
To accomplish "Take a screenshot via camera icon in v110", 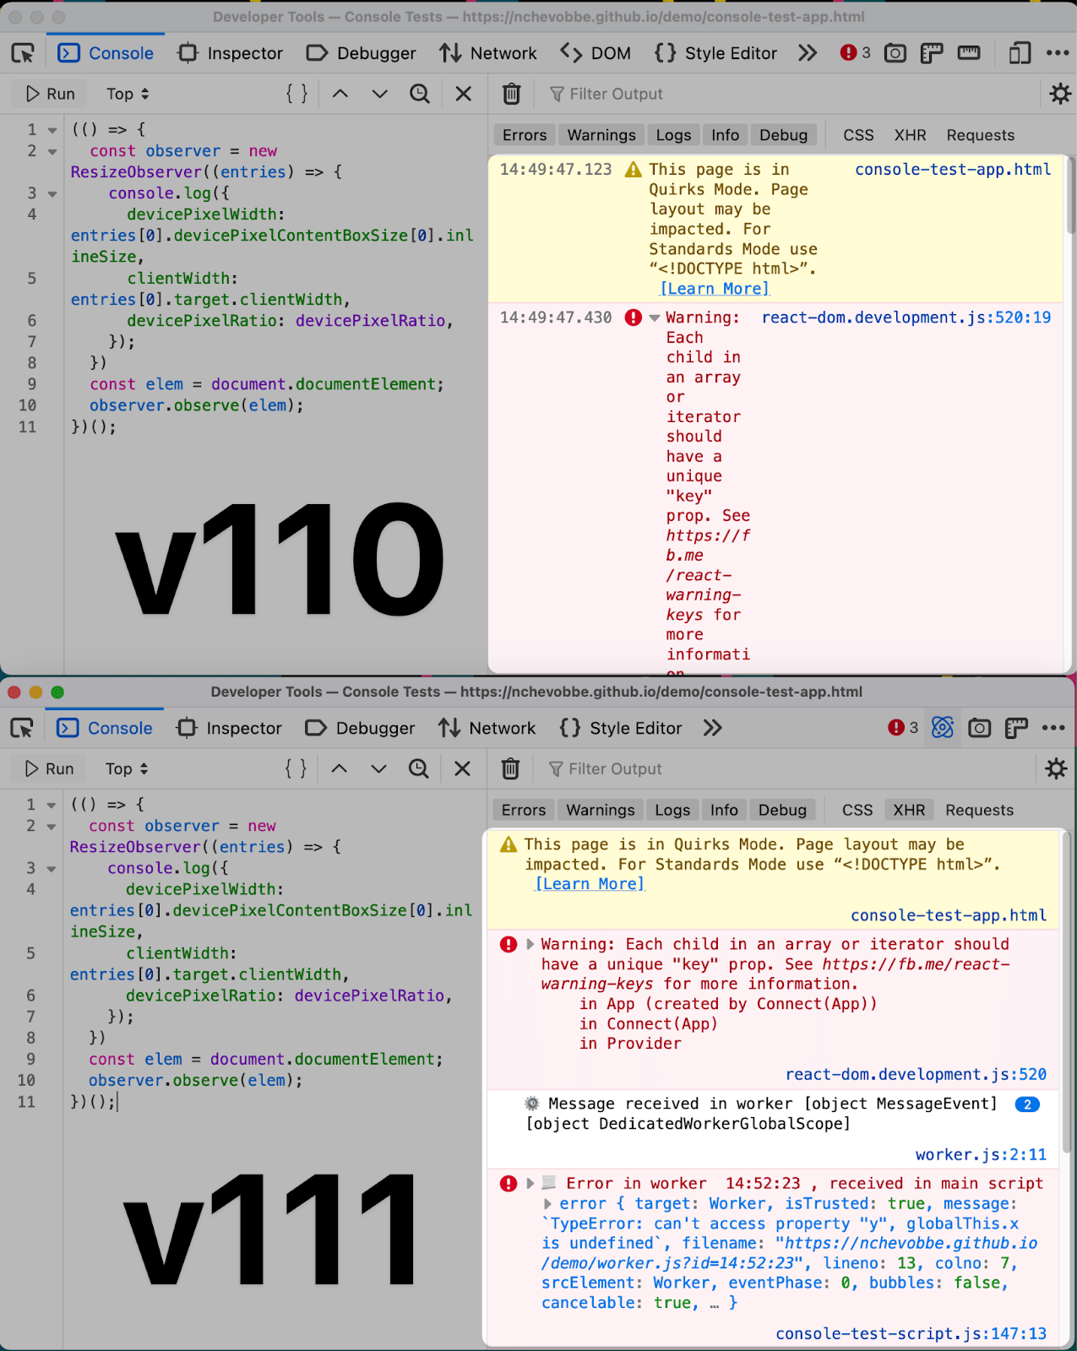I will pyautogui.click(x=895, y=53).
